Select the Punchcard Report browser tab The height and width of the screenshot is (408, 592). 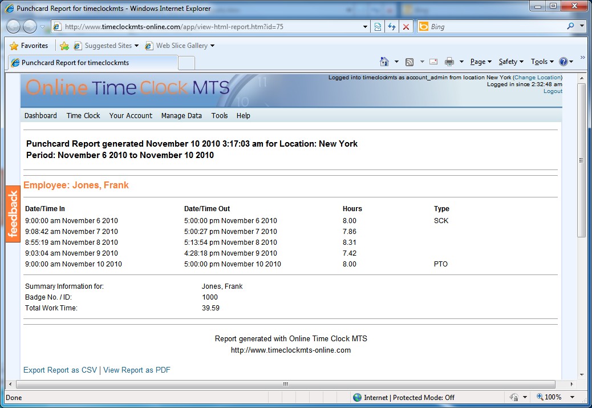pyautogui.click(x=93, y=63)
